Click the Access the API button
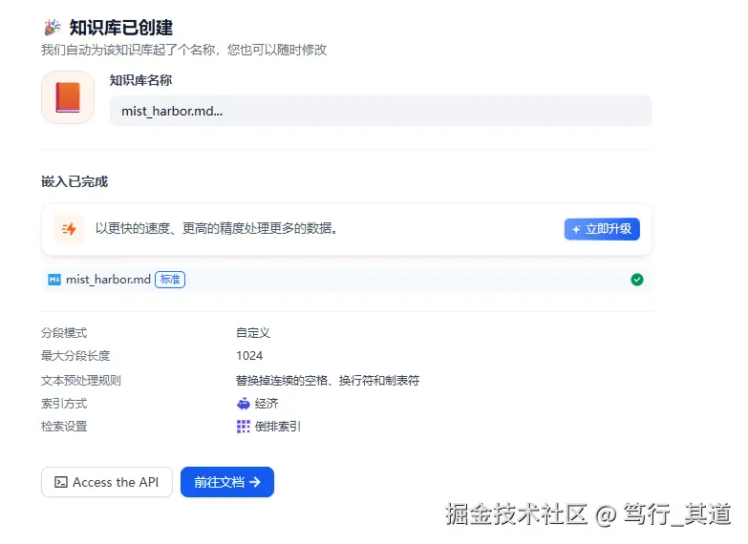Screen dimensions: 748x544 point(107,482)
